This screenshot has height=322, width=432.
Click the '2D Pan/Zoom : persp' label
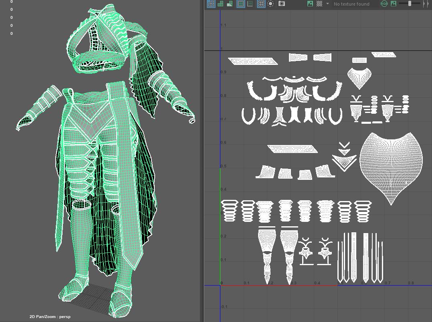pos(52,316)
